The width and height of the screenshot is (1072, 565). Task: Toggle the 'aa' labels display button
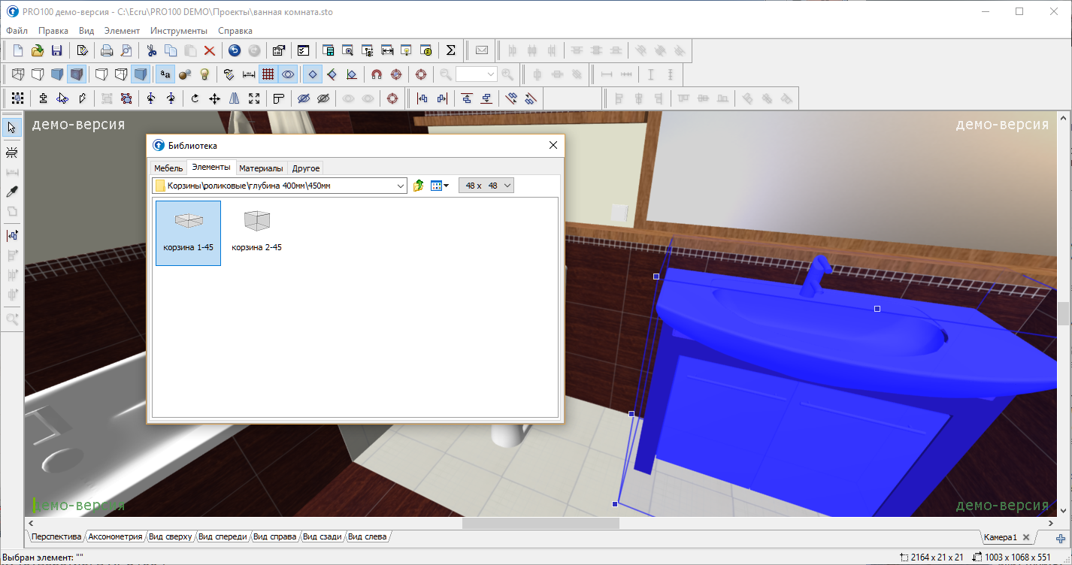point(165,74)
